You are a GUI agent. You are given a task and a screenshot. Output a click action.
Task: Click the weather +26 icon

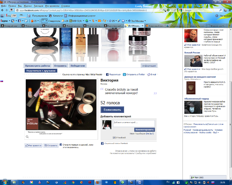tap(63, 21)
